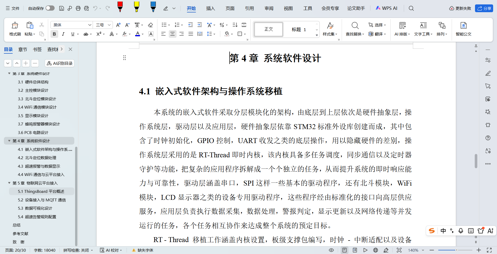Click the globe web layout icon in status bar
This screenshot has width=497, height=254.
pyautogui.click(x=376, y=250)
